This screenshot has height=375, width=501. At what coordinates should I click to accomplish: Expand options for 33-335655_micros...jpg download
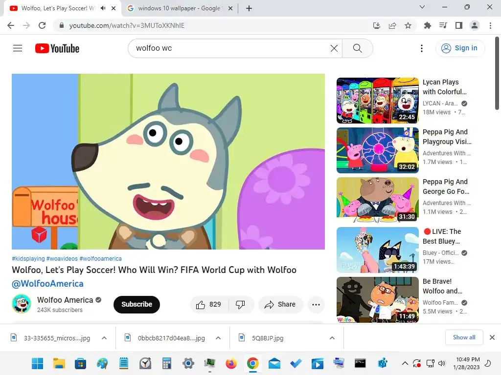coord(104,338)
